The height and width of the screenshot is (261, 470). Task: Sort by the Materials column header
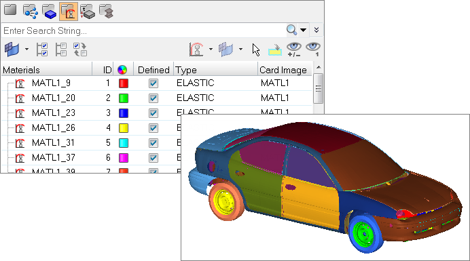46,70
